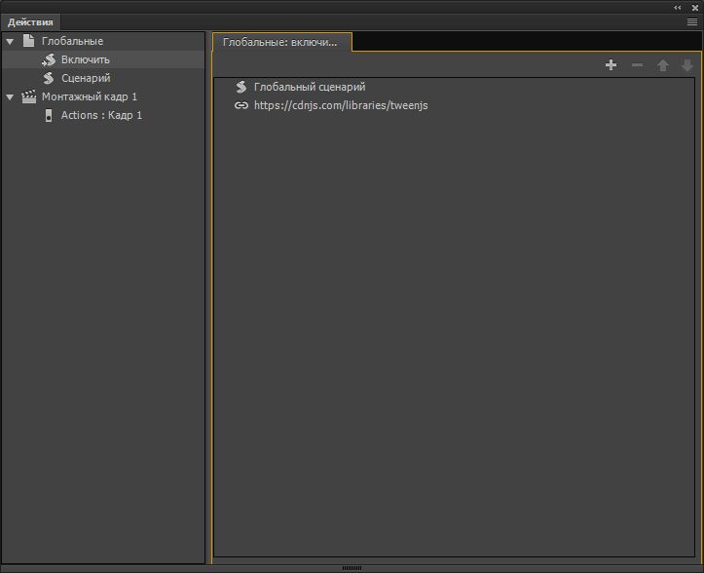Collapse the panel with the double-arrow icon
This screenshot has width=704, height=573.
coord(677,8)
